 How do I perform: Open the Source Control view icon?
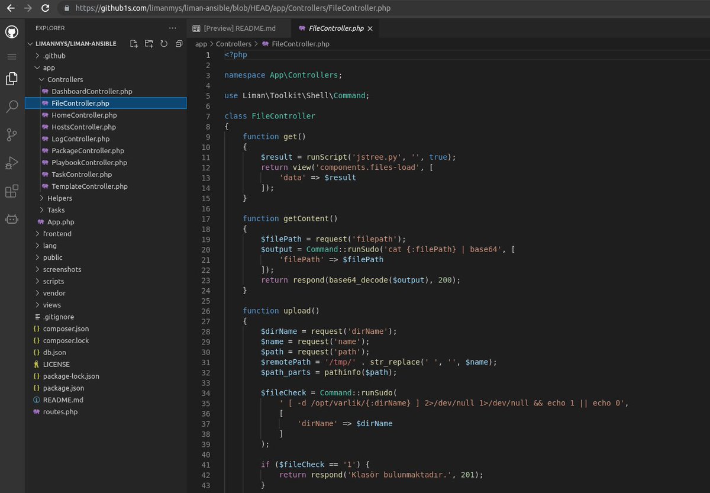(x=12, y=135)
